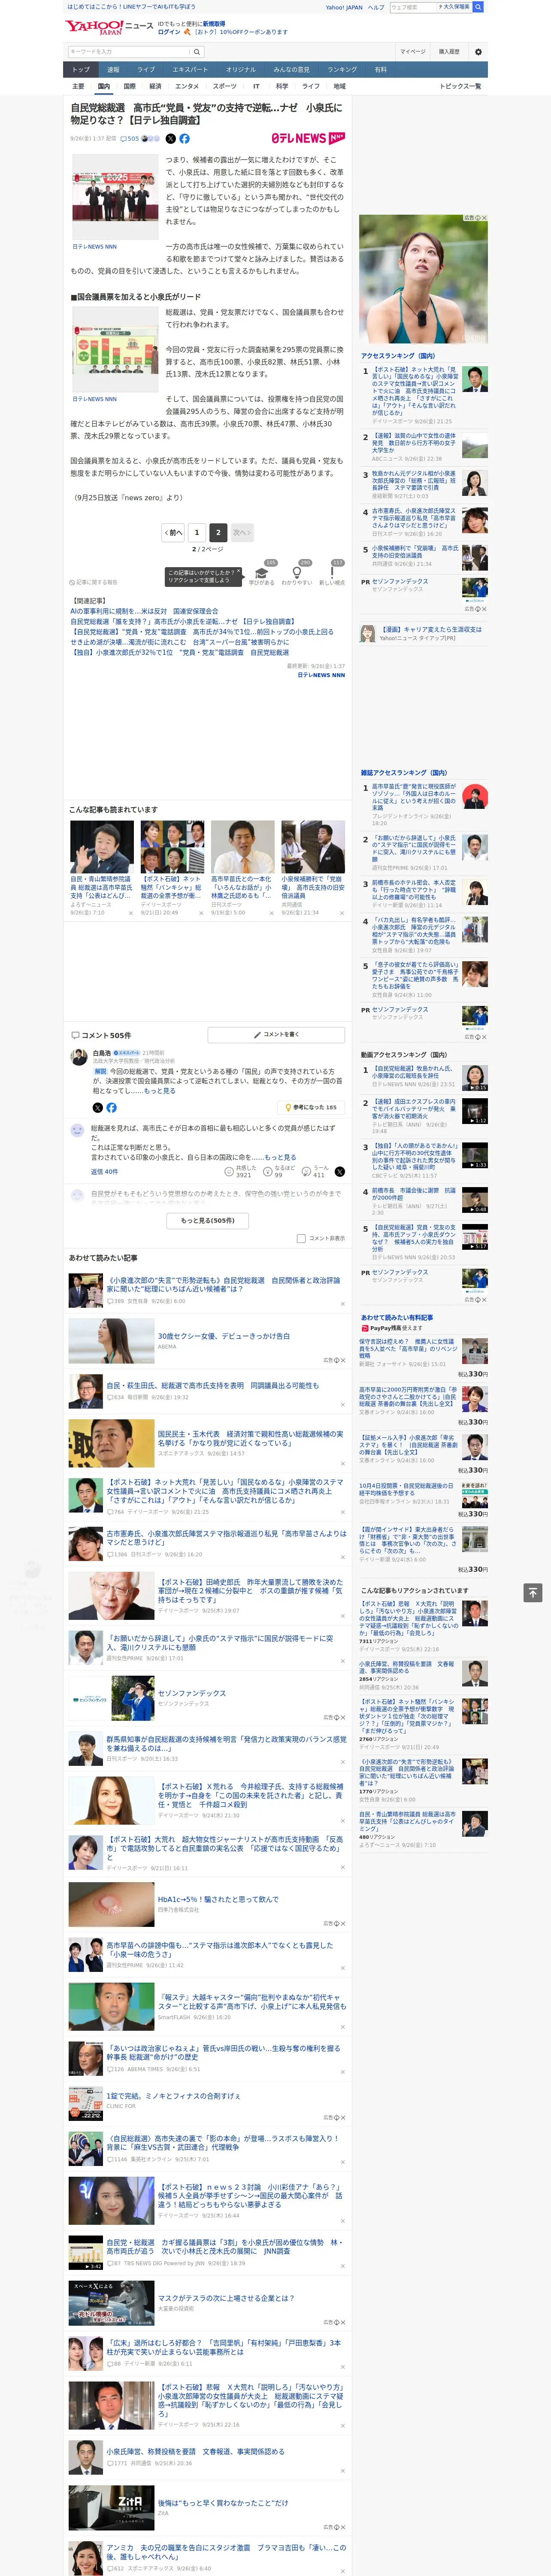This screenshot has width=551, height=2576.
Task: Go to previous page with 前へ
Action: point(173,533)
